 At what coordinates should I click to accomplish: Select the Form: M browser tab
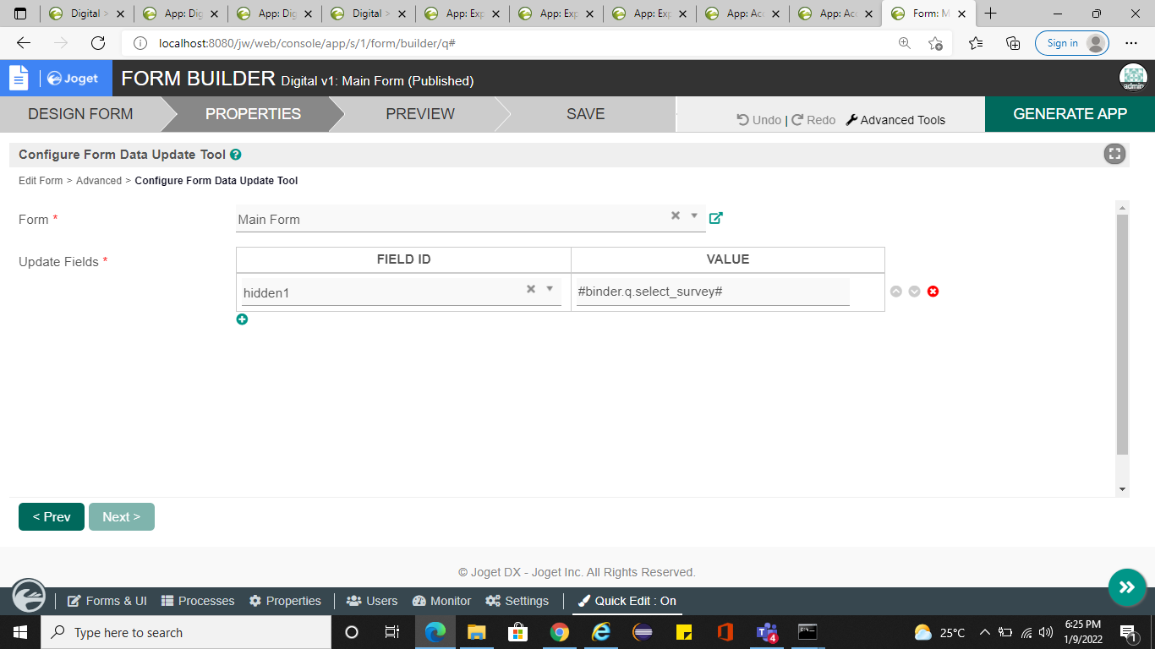click(928, 14)
